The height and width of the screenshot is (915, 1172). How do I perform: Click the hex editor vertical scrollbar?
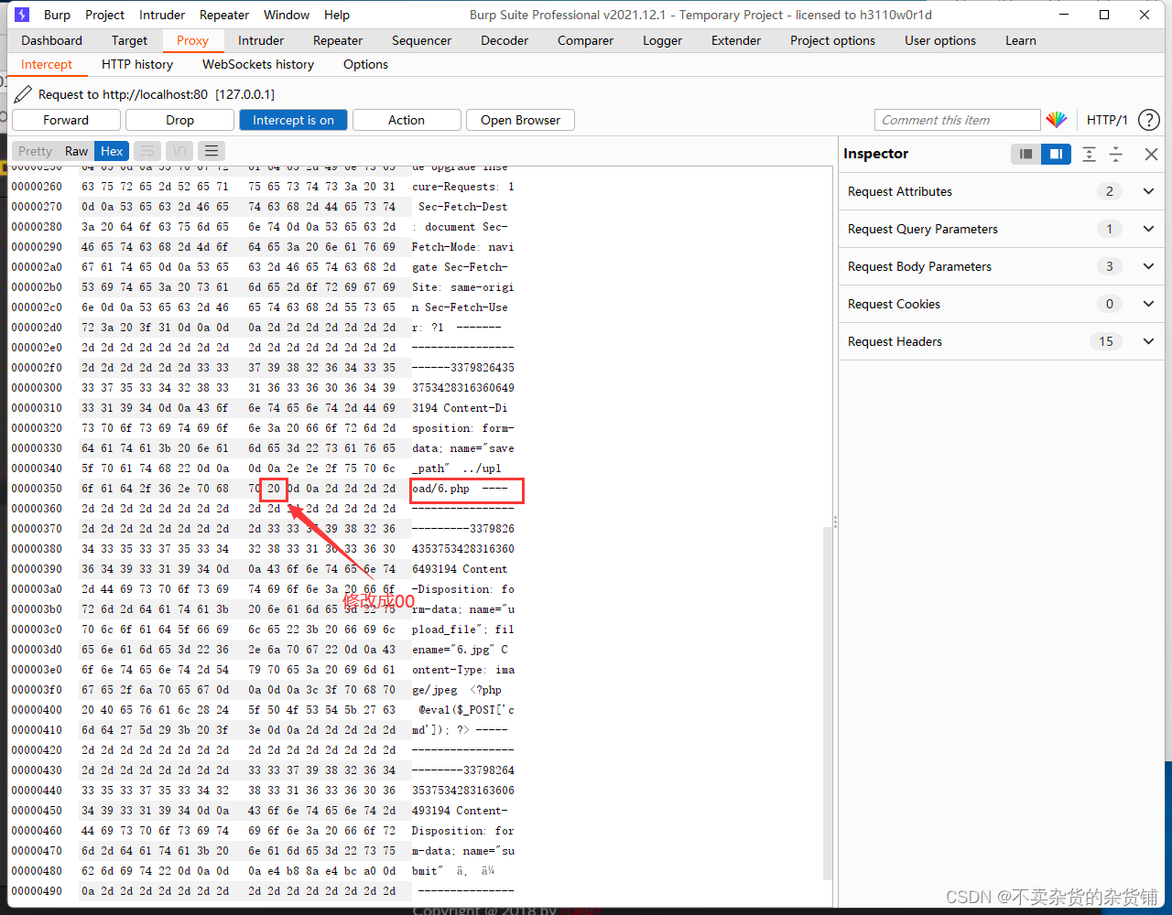(828, 705)
